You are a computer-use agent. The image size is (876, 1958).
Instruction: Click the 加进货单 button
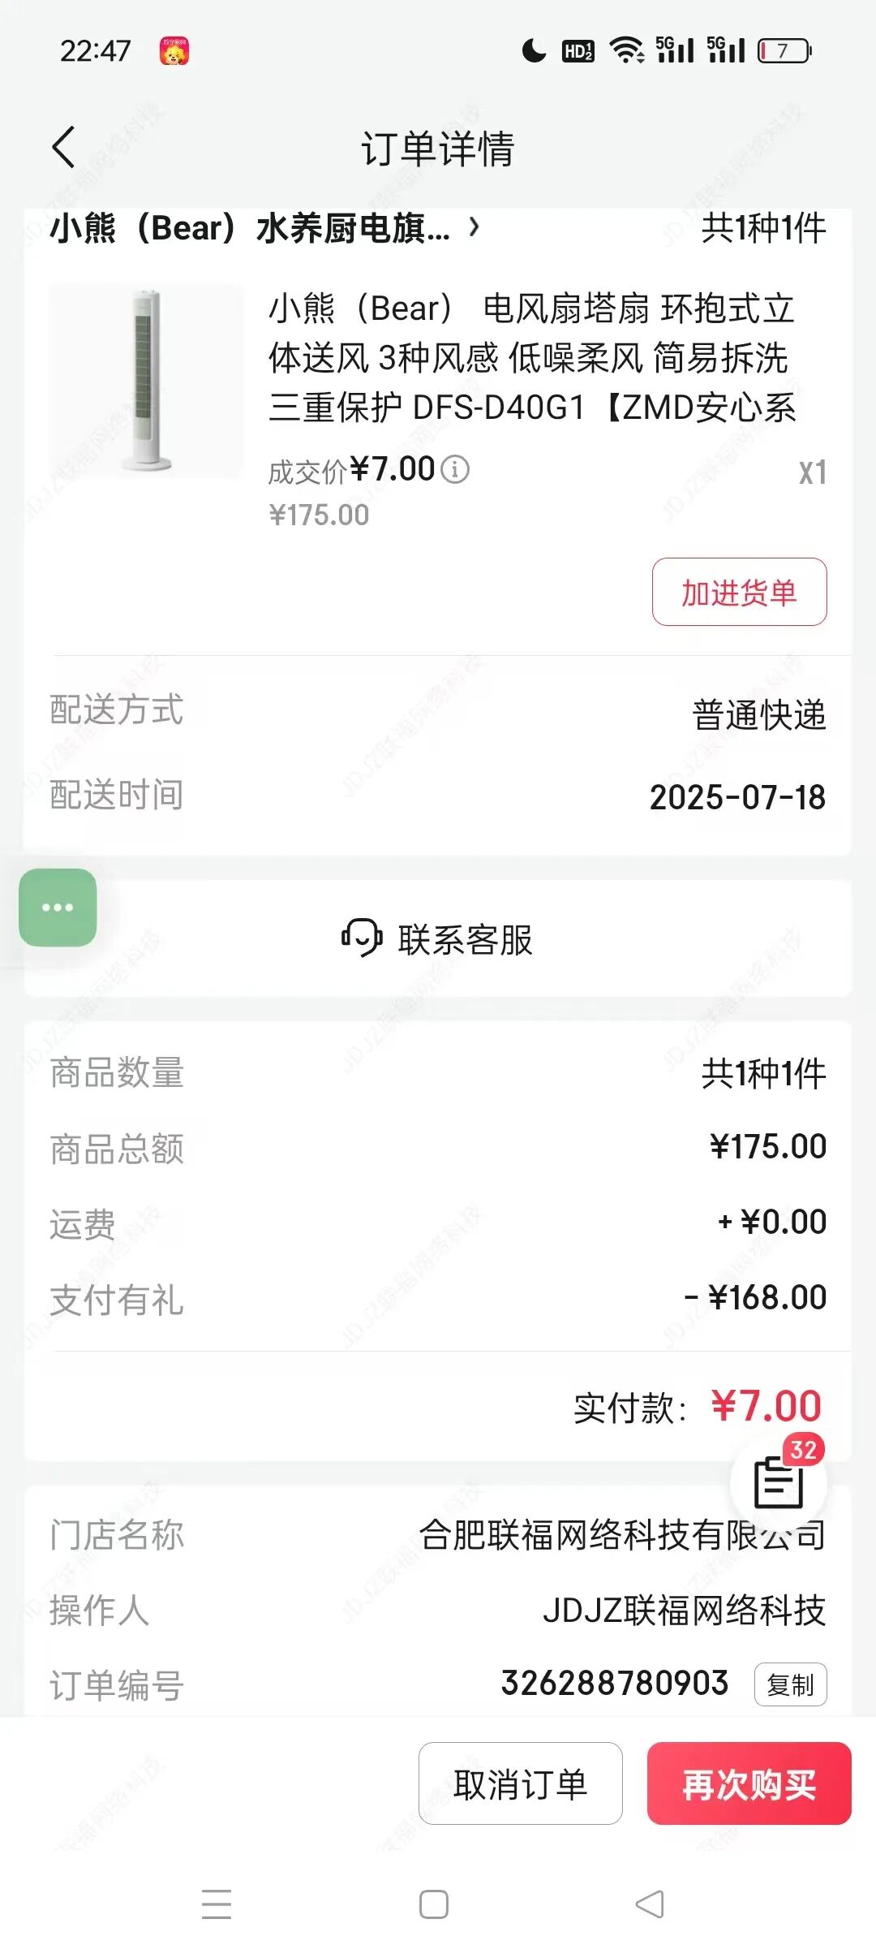[x=739, y=592]
